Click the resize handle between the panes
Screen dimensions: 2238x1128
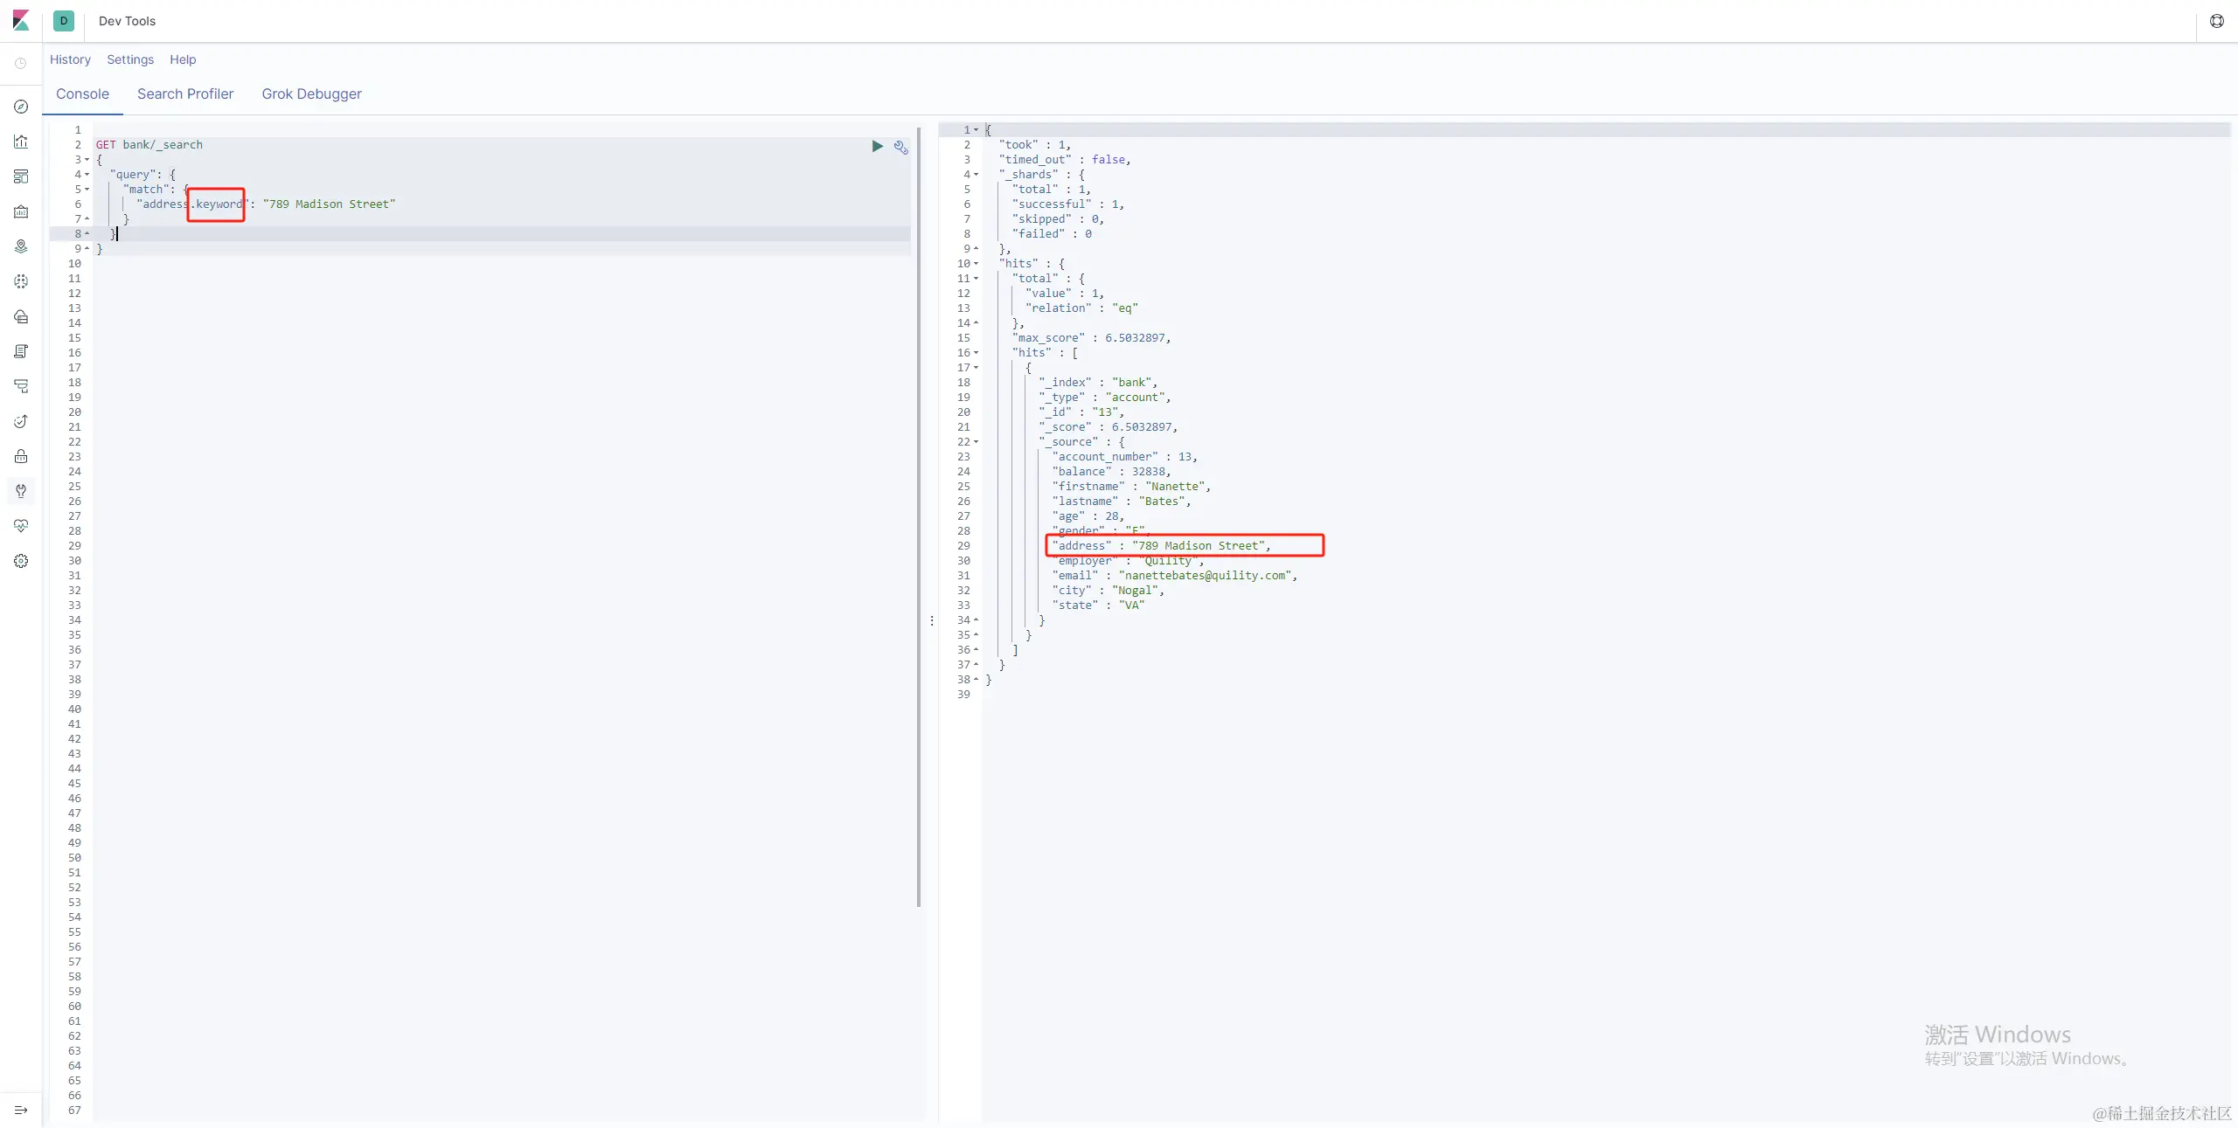coord(932,620)
